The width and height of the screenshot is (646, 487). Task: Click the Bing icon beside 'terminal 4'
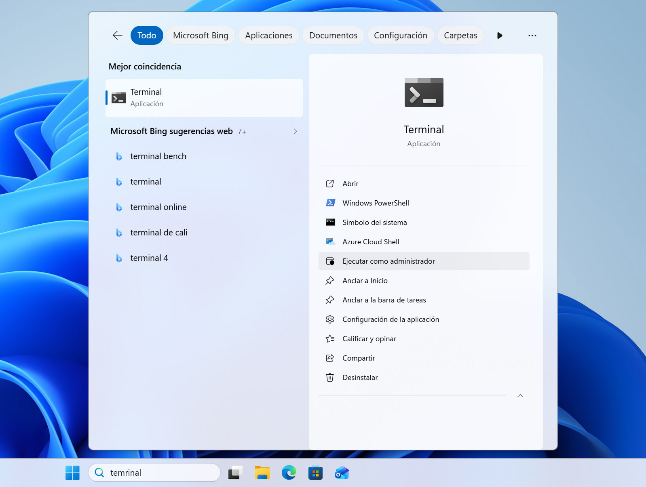[x=119, y=258]
